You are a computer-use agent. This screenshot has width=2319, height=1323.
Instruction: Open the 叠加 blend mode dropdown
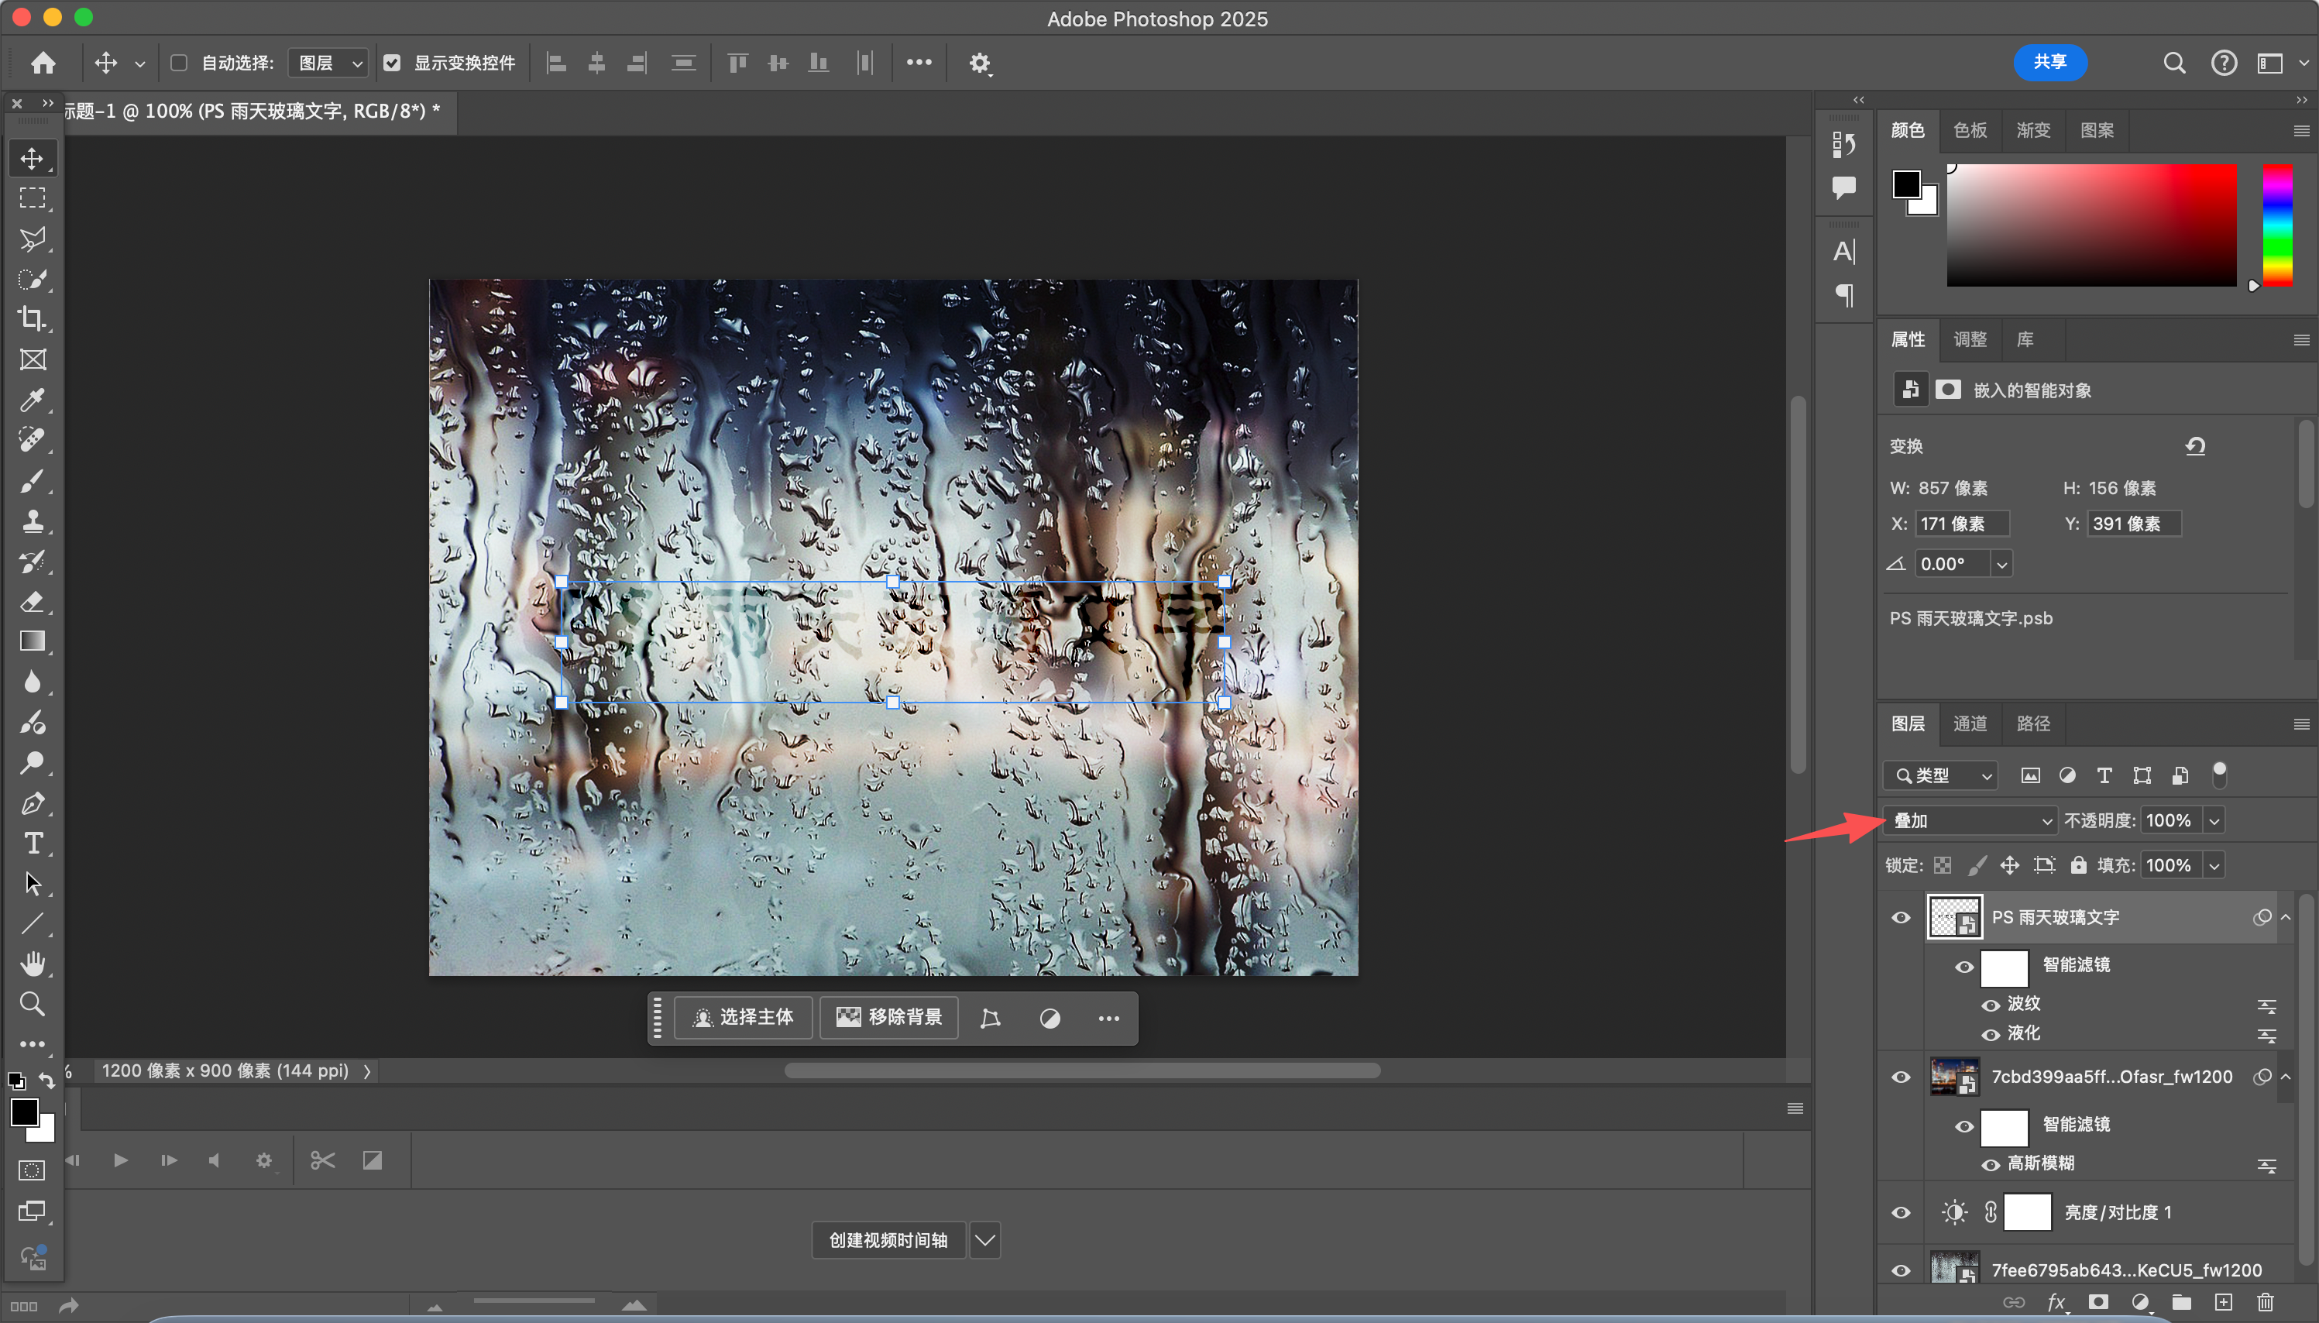[x=1969, y=820]
